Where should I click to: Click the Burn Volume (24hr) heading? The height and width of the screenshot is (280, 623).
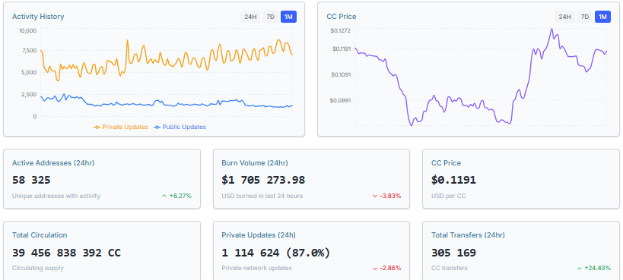[x=255, y=163]
